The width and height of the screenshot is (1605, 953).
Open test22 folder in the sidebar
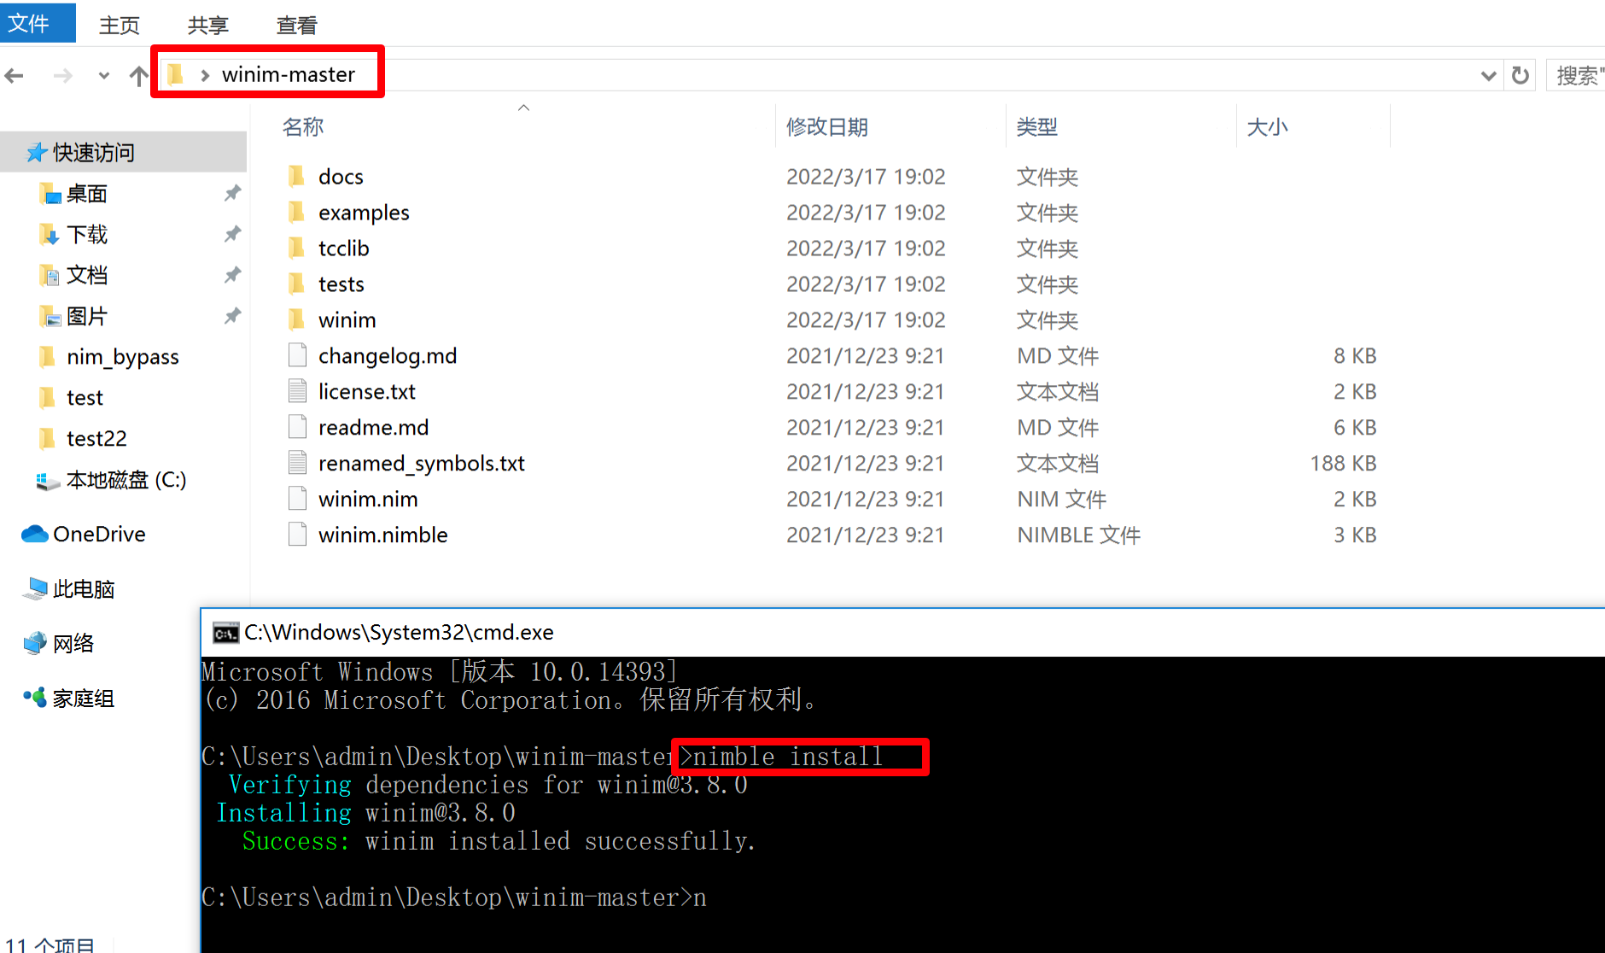point(96,439)
